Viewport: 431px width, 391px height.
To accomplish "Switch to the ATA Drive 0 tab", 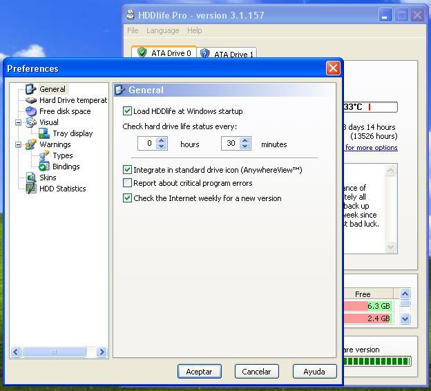I will point(164,53).
